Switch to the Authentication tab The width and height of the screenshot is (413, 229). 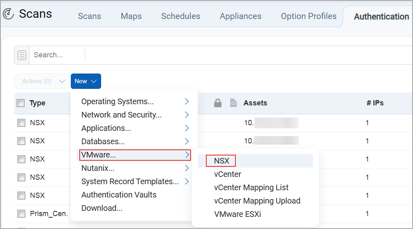pyautogui.click(x=381, y=17)
